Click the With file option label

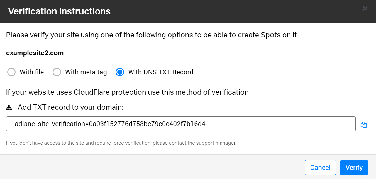pos(32,72)
